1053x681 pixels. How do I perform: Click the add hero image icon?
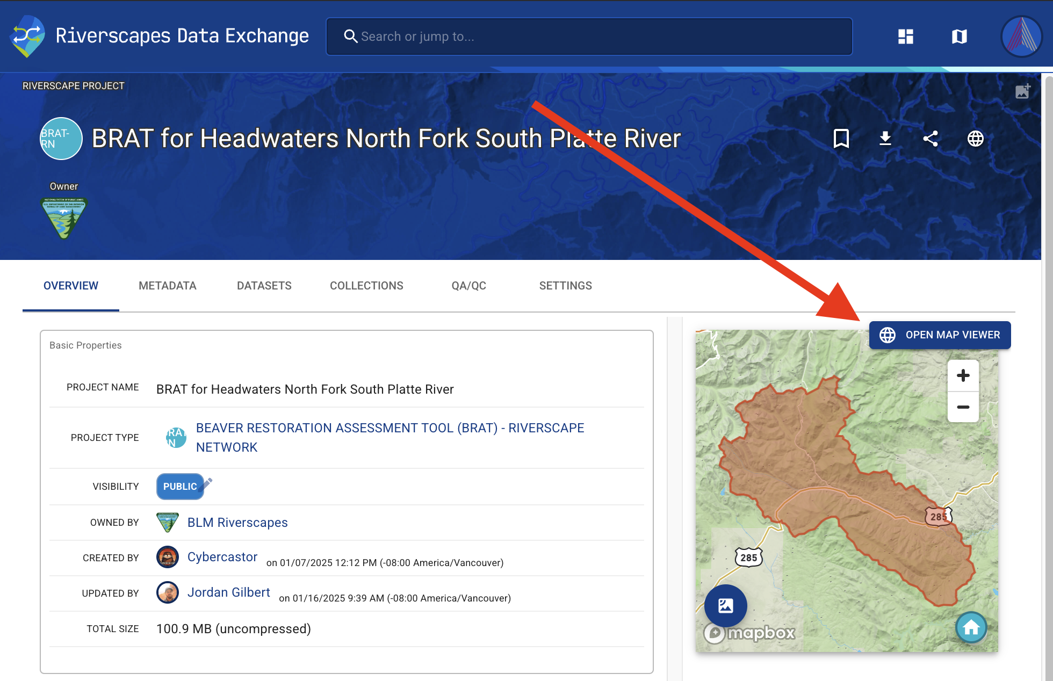pos(1023,91)
